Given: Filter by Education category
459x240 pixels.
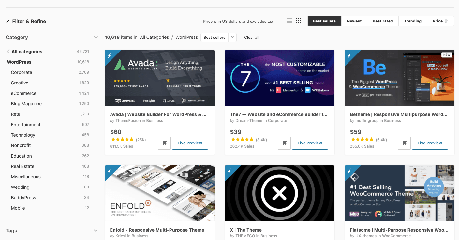Looking at the screenshot, I should pos(21,156).
